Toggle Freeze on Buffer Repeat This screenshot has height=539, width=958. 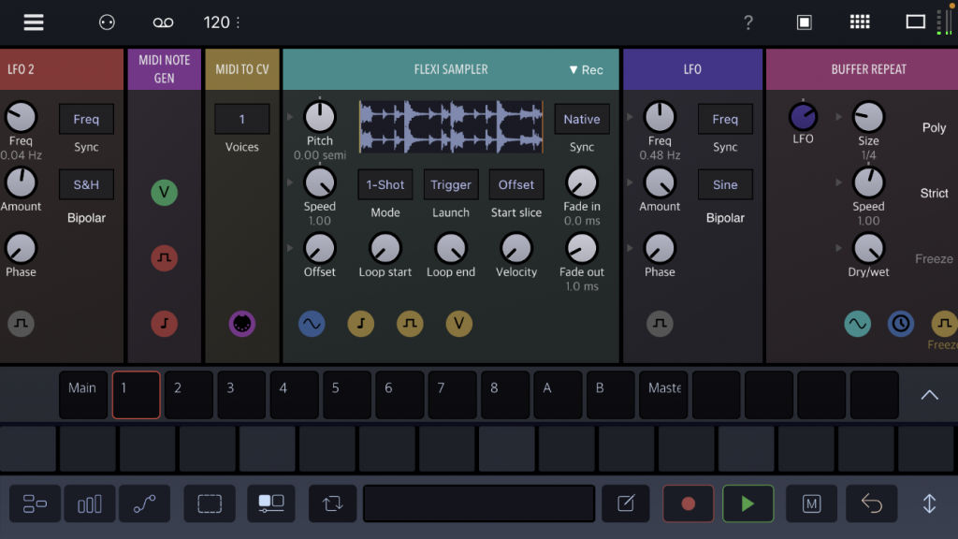click(x=935, y=258)
